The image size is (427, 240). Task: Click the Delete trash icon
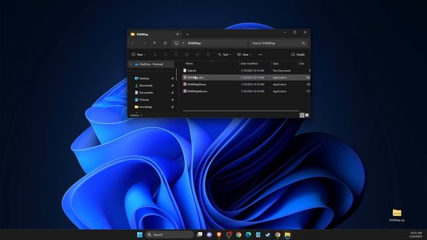pyautogui.click(x=208, y=55)
